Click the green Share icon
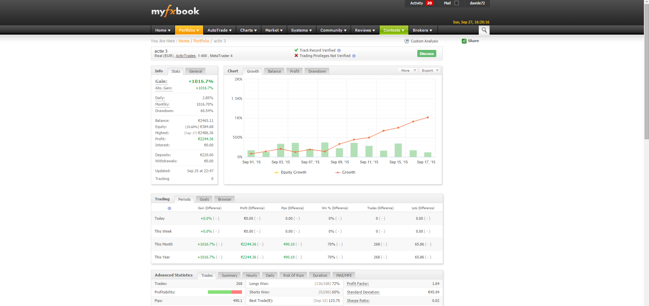649x306 pixels. point(464,41)
